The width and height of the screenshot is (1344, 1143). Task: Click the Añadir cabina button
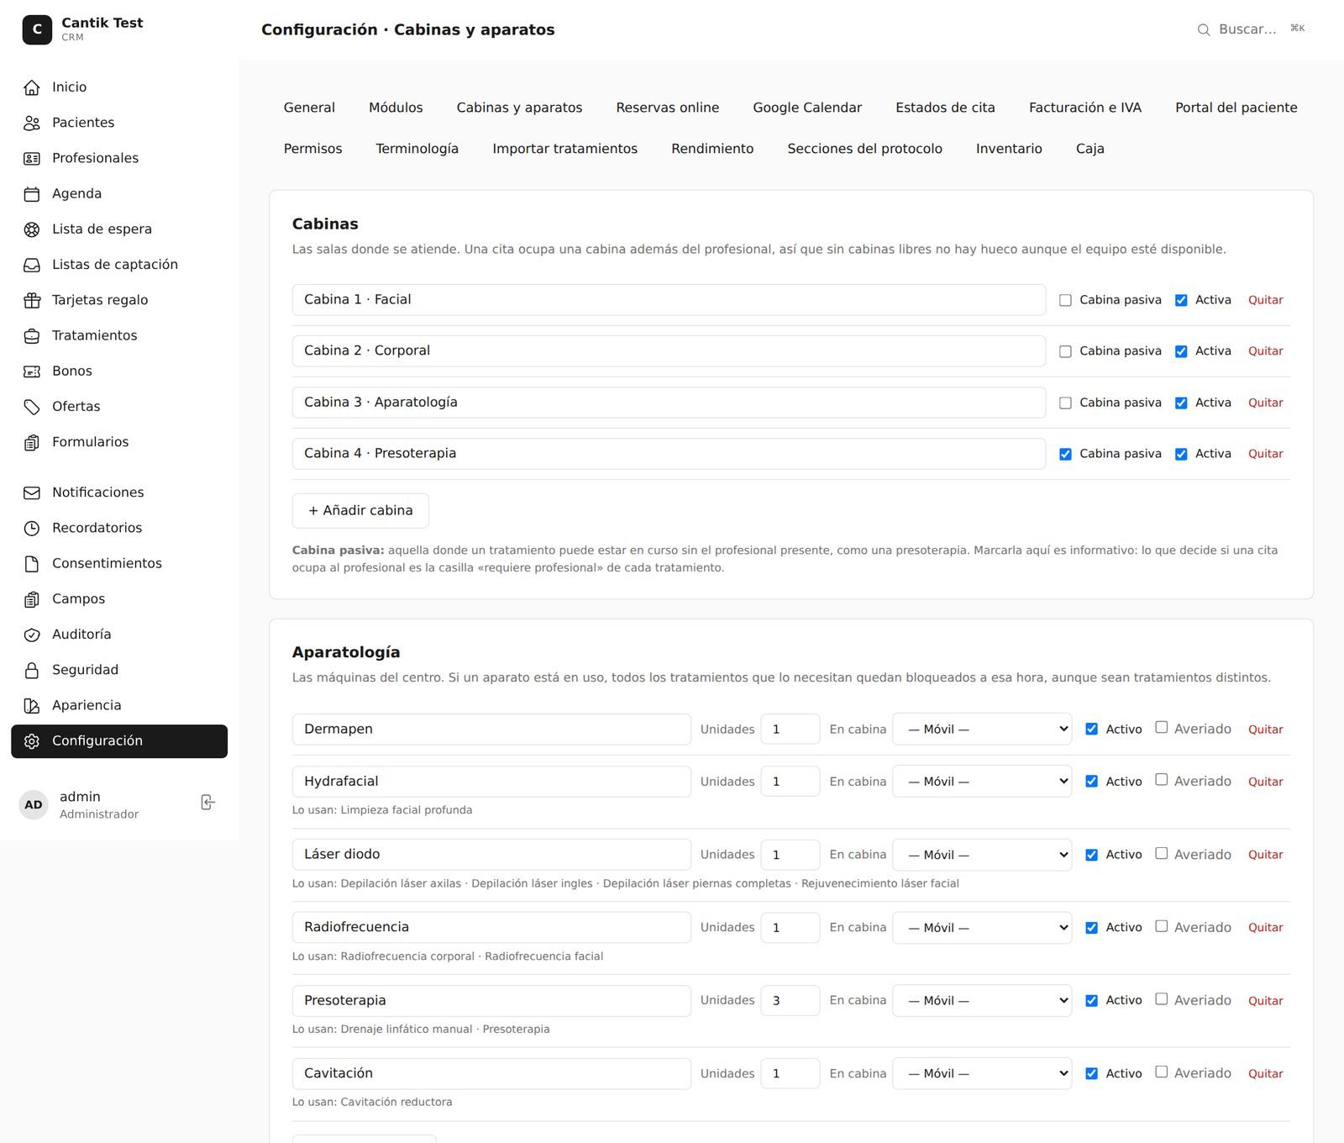360,510
